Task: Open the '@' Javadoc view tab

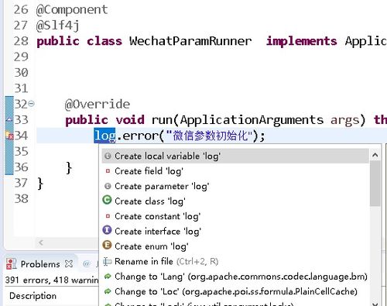Action: tap(87, 263)
